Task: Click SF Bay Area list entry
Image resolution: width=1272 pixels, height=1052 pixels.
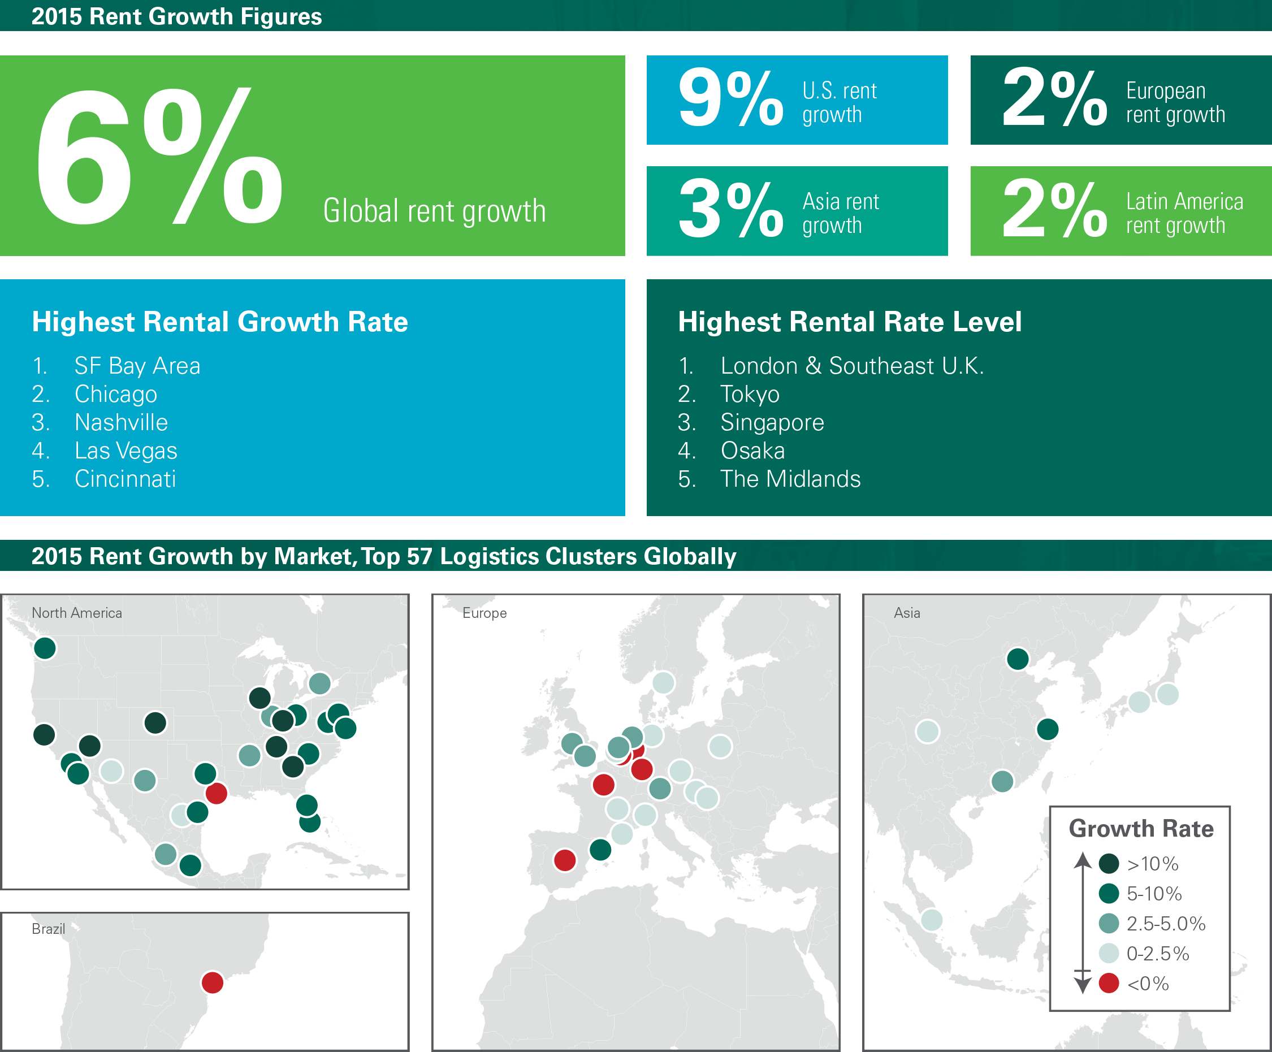Action: [137, 366]
